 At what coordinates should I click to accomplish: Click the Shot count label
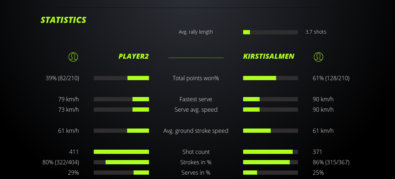click(x=196, y=152)
